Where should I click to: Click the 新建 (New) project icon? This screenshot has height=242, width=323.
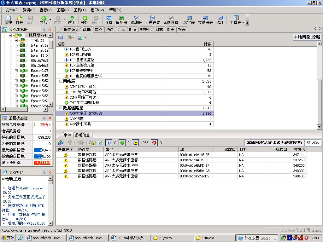coord(8,20)
